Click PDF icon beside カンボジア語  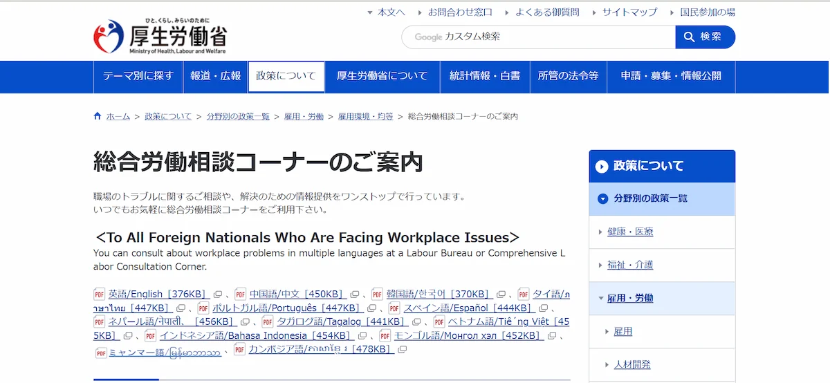click(x=239, y=349)
